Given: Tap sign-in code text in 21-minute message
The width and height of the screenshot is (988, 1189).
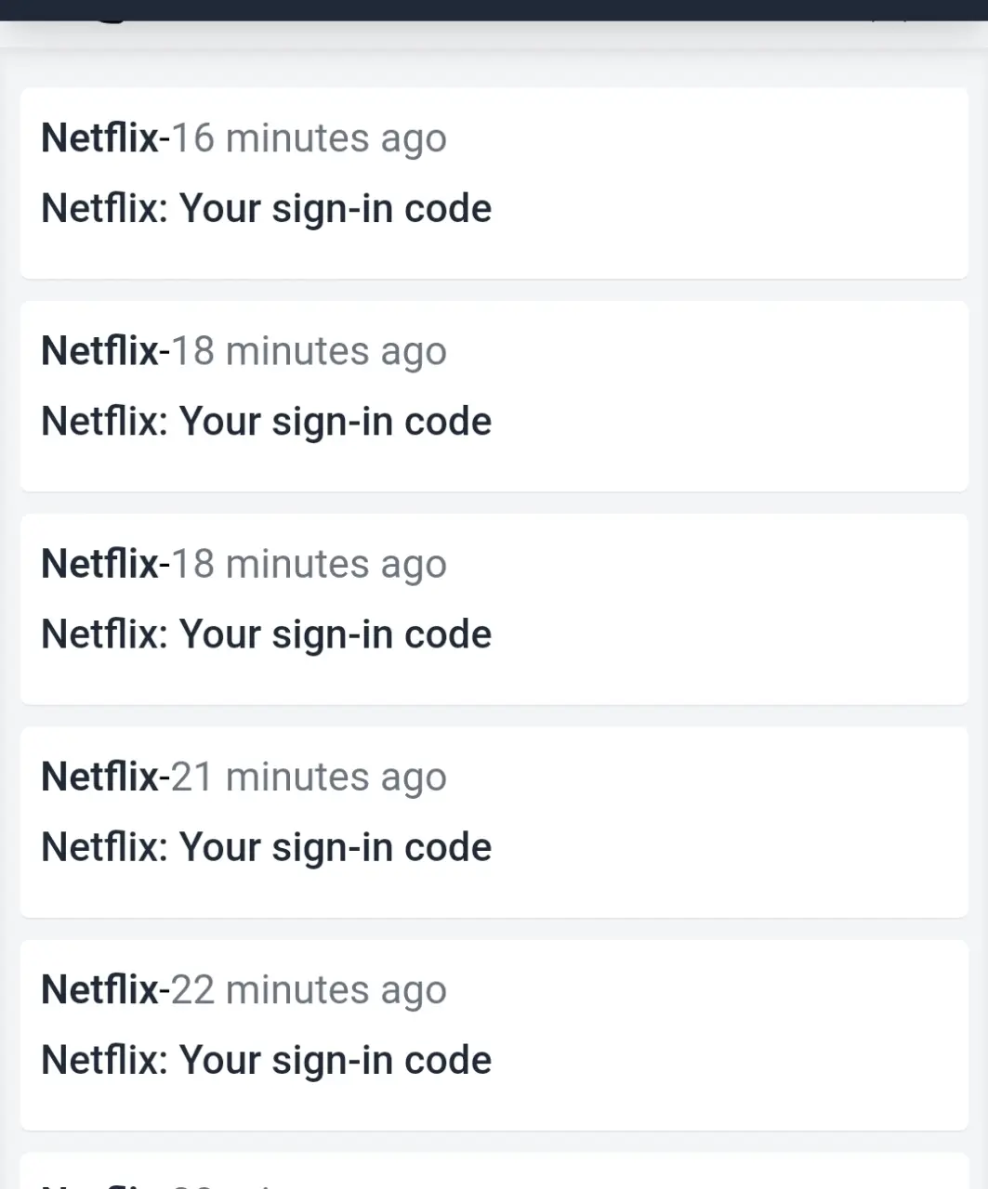Looking at the screenshot, I should (x=266, y=847).
